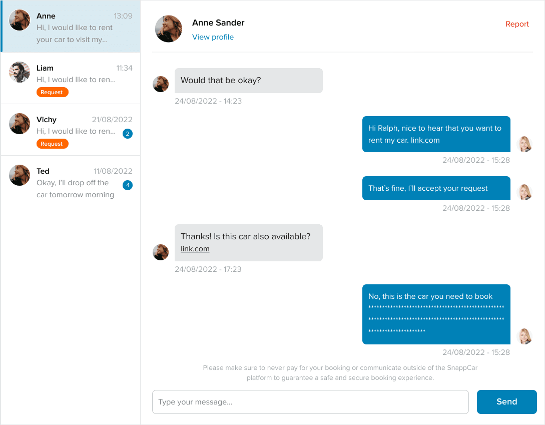Screen dimensions: 545x425
Task: Click Anne Sander's large profile photo
Action: click(169, 29)
